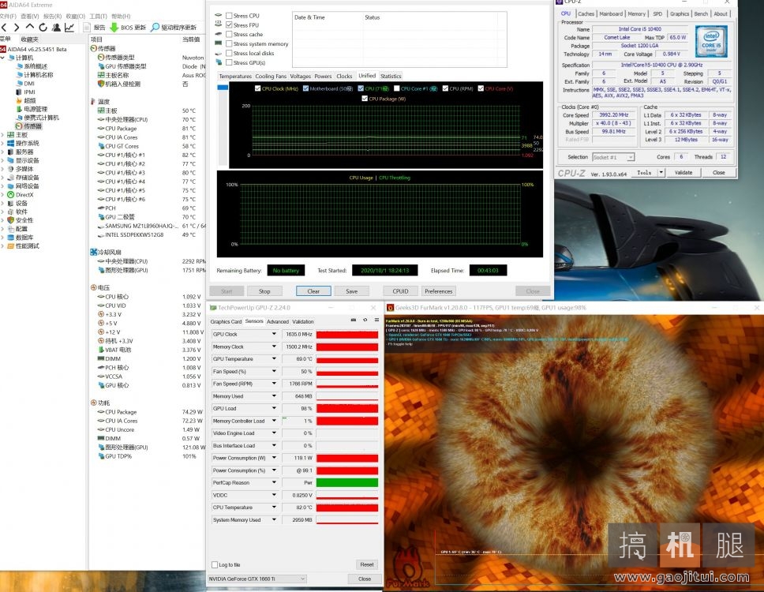Refresh AIDA64 with the circular arrow icon
This screenshot has width=764, height=592.
tap(43, 28)
